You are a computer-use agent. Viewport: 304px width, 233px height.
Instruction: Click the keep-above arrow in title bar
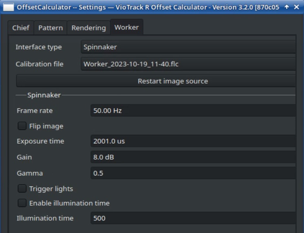286,7
